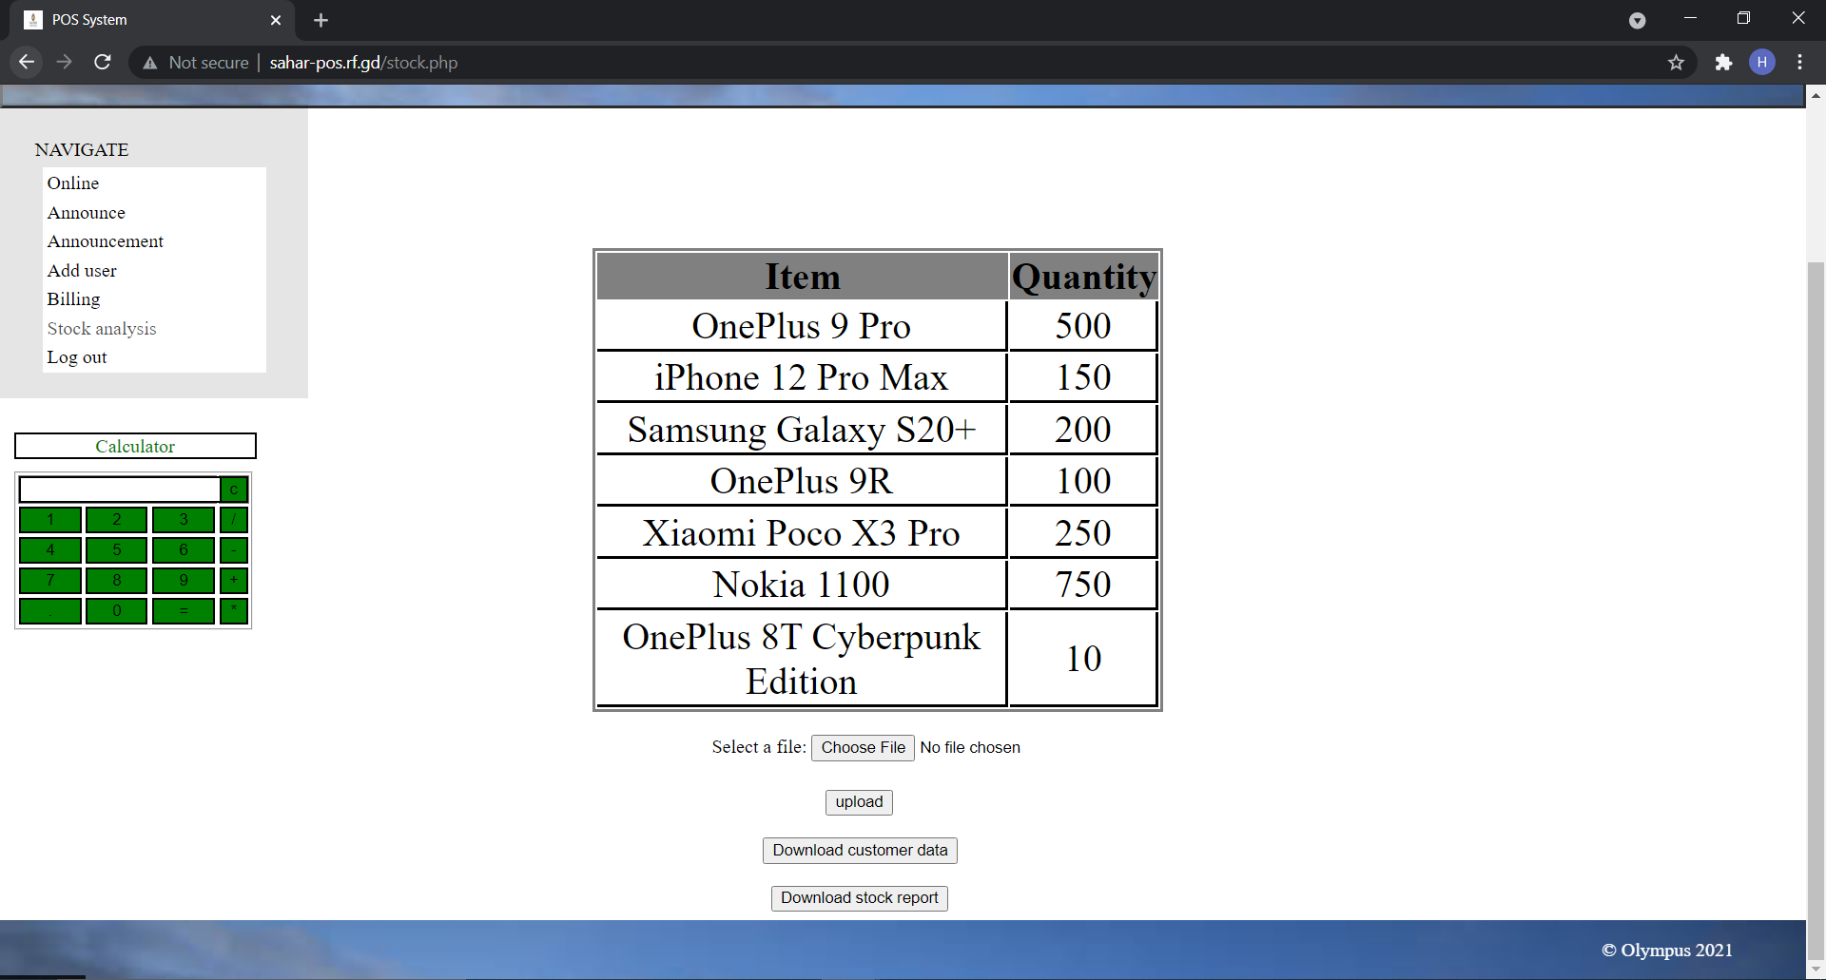This screenshot has width=1826, height=980.
Task: Click the scrollbar up arrow
Action: (x=1816, y=95)
